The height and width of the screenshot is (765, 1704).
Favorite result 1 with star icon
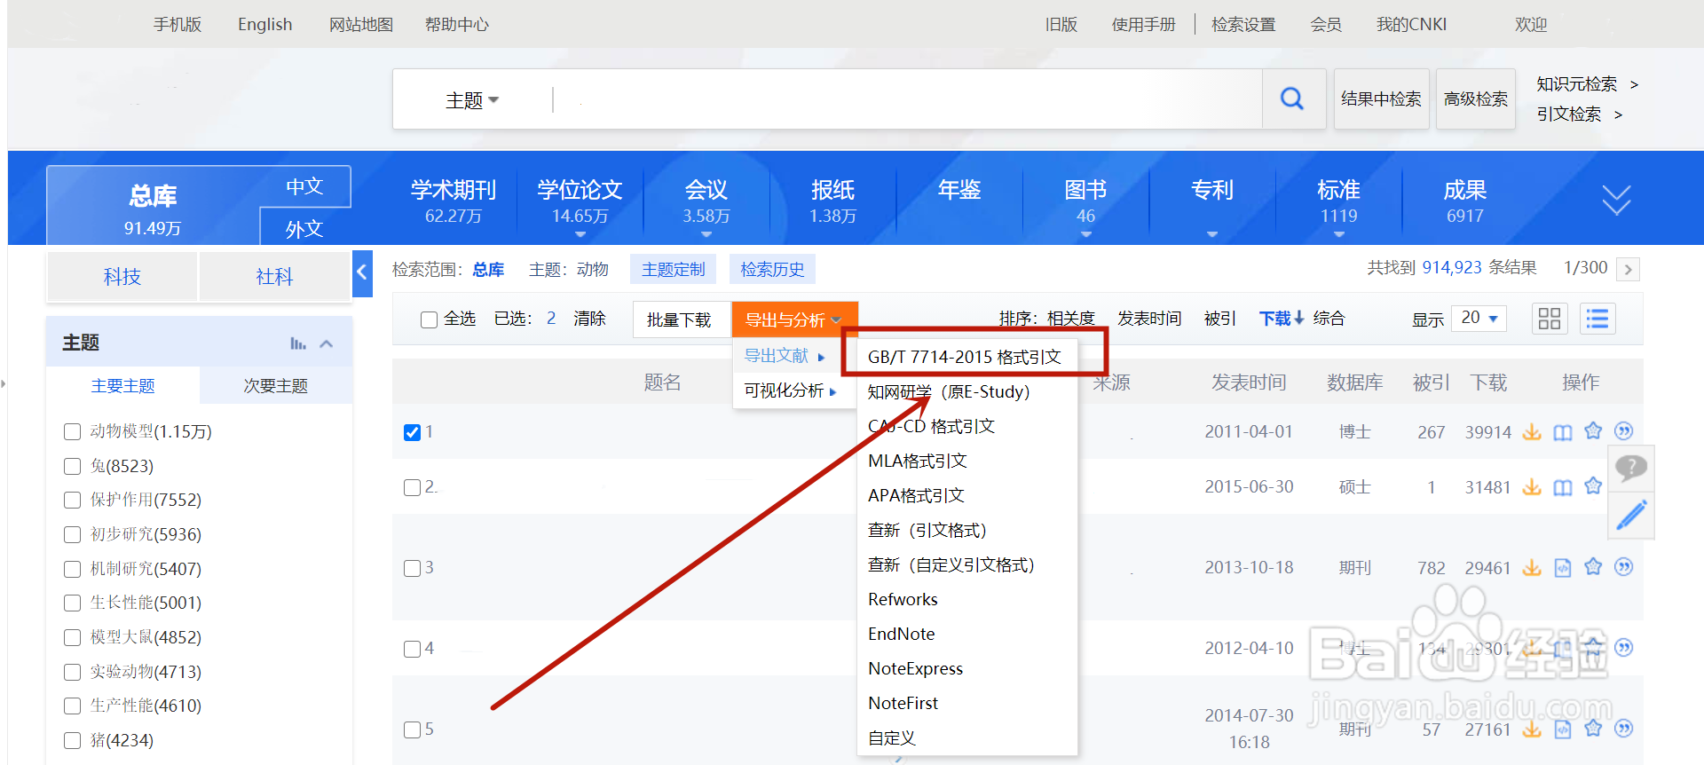(x=1593, y=431)
